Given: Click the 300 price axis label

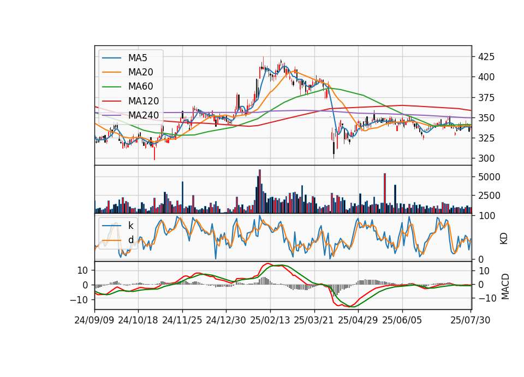Looking at the screenshot, I should 486,158.
